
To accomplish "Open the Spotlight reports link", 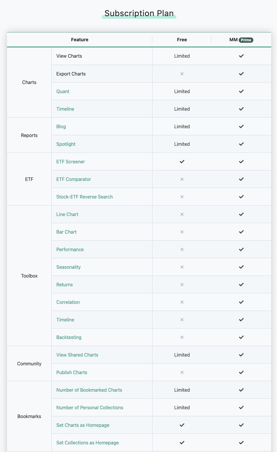I will 66,144.
